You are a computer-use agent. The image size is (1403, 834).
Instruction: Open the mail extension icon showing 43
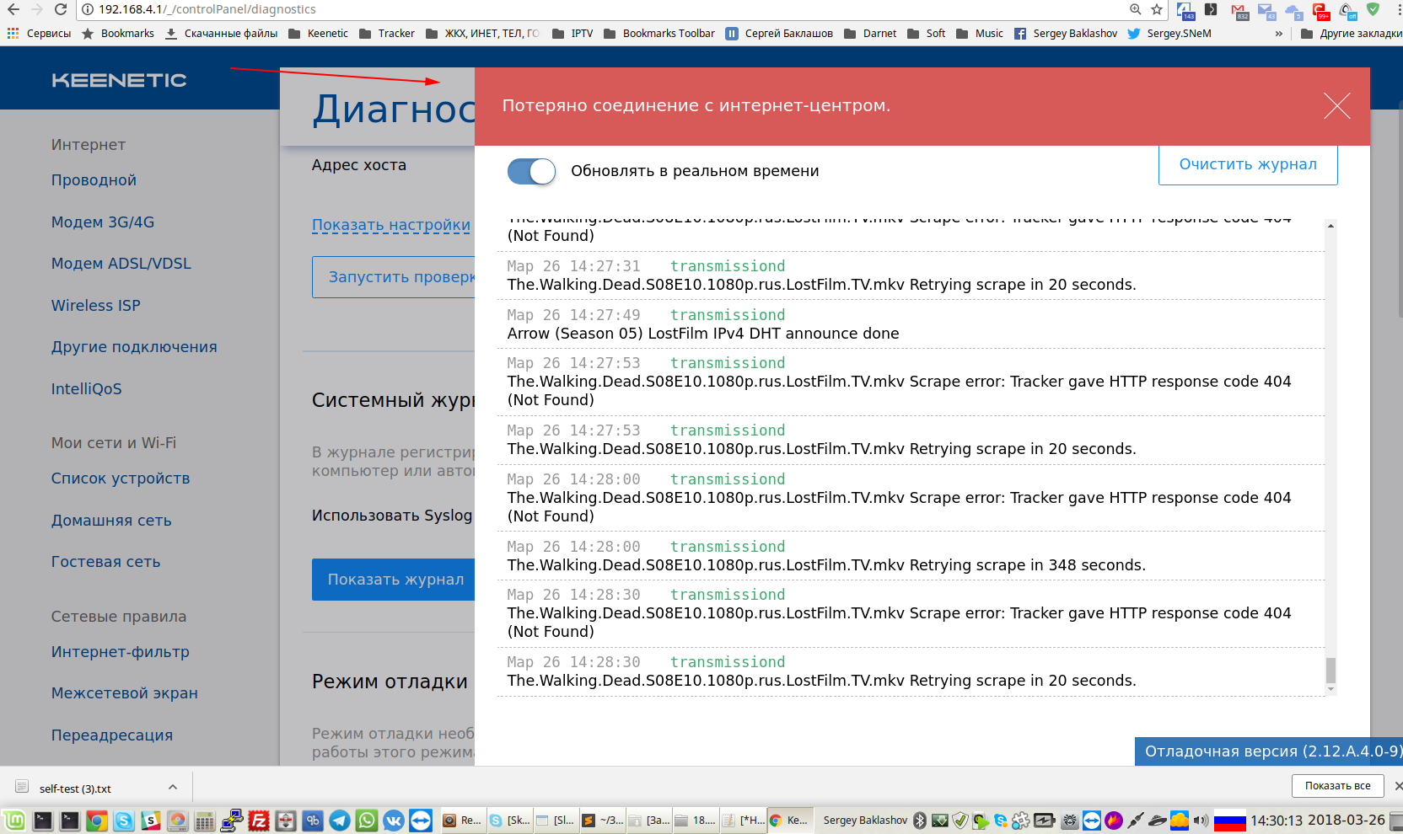(x=1266, y=11)
